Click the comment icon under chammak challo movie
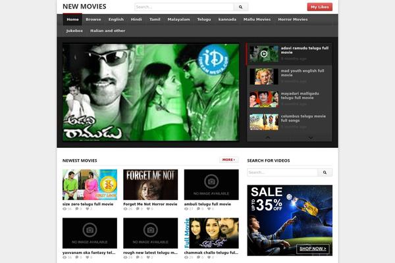Viewport: 395px width, 263px height. (199, 258)
